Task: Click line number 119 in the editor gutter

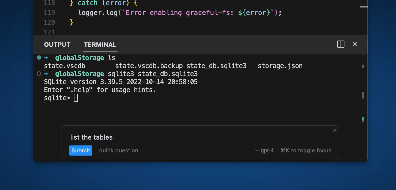Action: point(49,13)
